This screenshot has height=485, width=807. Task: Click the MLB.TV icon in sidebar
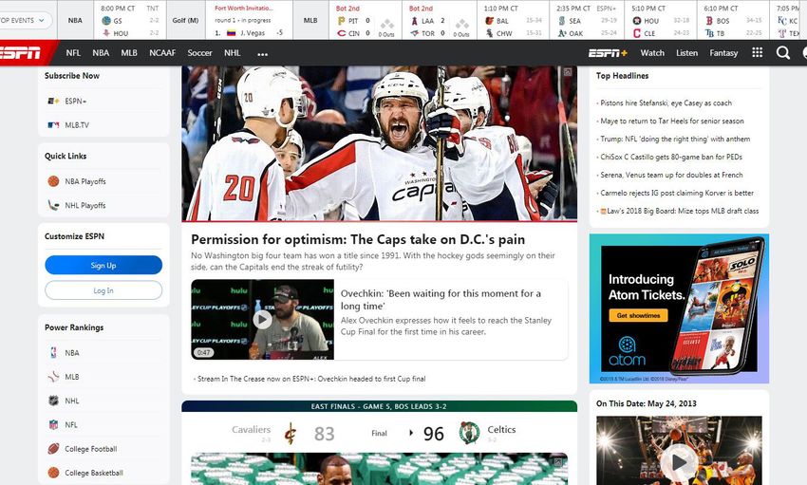(x=53, y=125)
